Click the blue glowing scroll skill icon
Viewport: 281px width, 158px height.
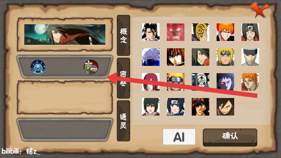[x=38, y=67]
